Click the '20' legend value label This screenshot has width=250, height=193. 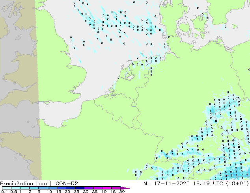coord(67,191)
